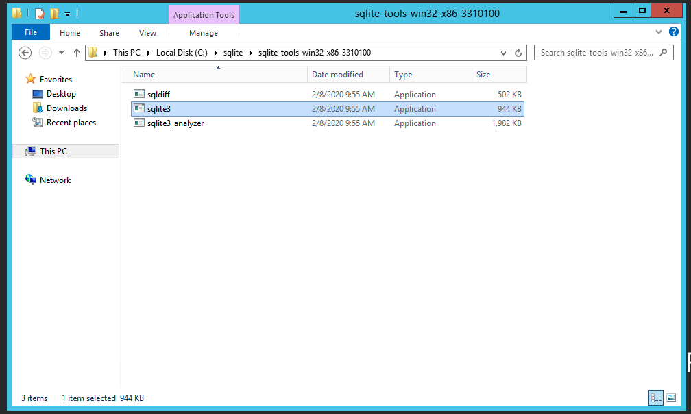Expand the ribbon with the chevron

[x=659, y=32]
